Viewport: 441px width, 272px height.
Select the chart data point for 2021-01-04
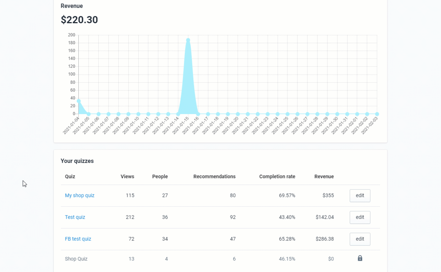pos(78,100)
